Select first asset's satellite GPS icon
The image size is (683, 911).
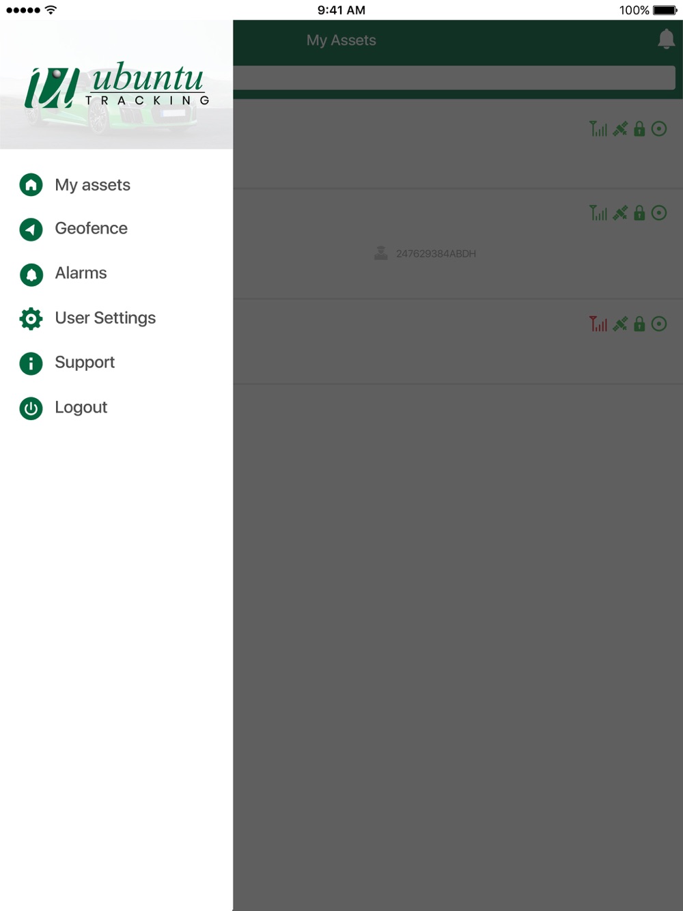(620, 128)
